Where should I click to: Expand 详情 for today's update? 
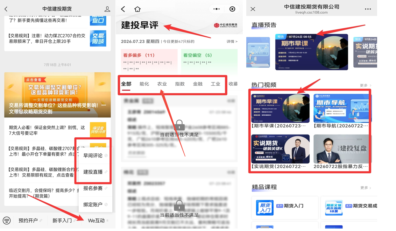pos(232,41)
